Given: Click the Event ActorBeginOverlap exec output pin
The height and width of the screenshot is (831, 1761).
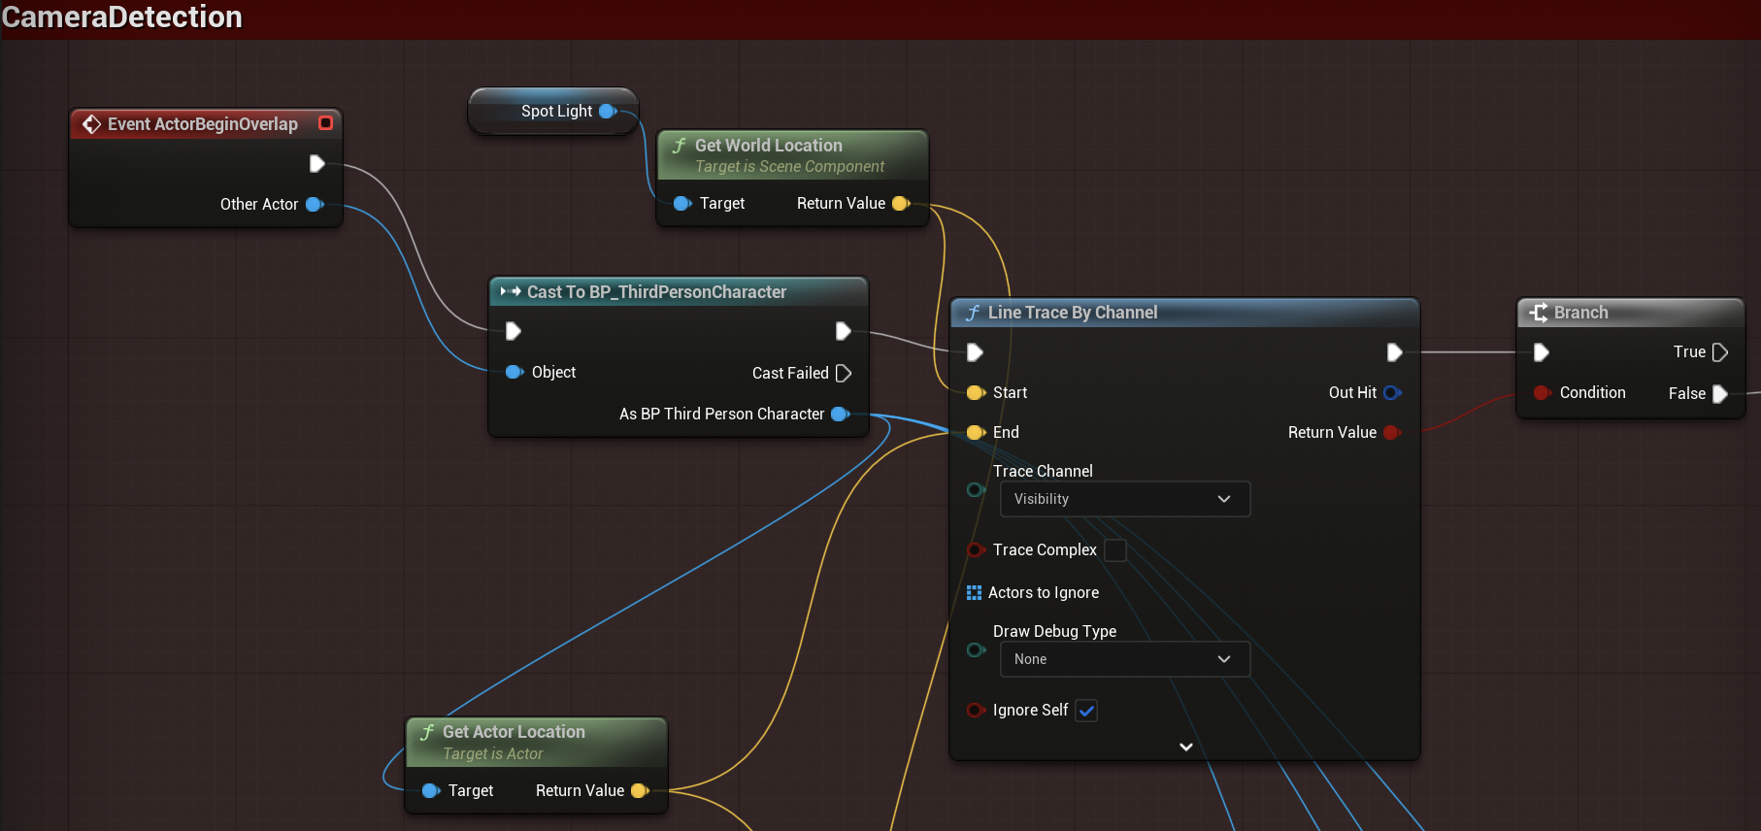Looking at the screenshot, I should (316, 163).
